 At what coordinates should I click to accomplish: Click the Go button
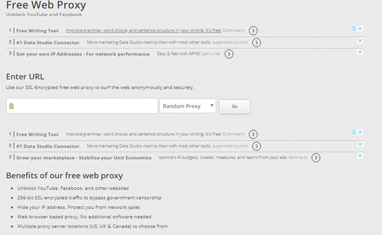tap(234, 106)
